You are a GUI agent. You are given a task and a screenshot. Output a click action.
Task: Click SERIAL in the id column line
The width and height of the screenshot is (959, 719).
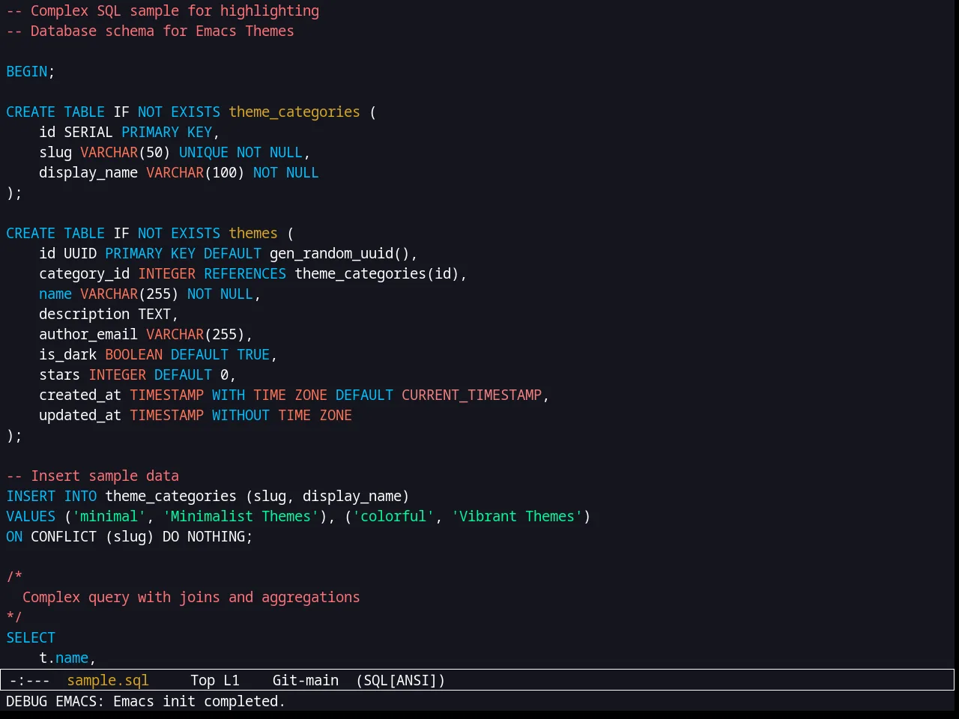88,132
